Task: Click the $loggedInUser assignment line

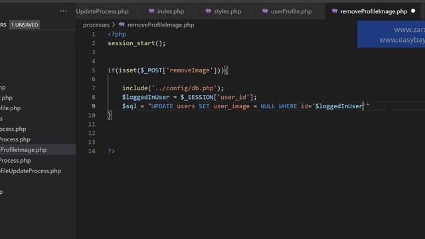Action: coord(189,98)
